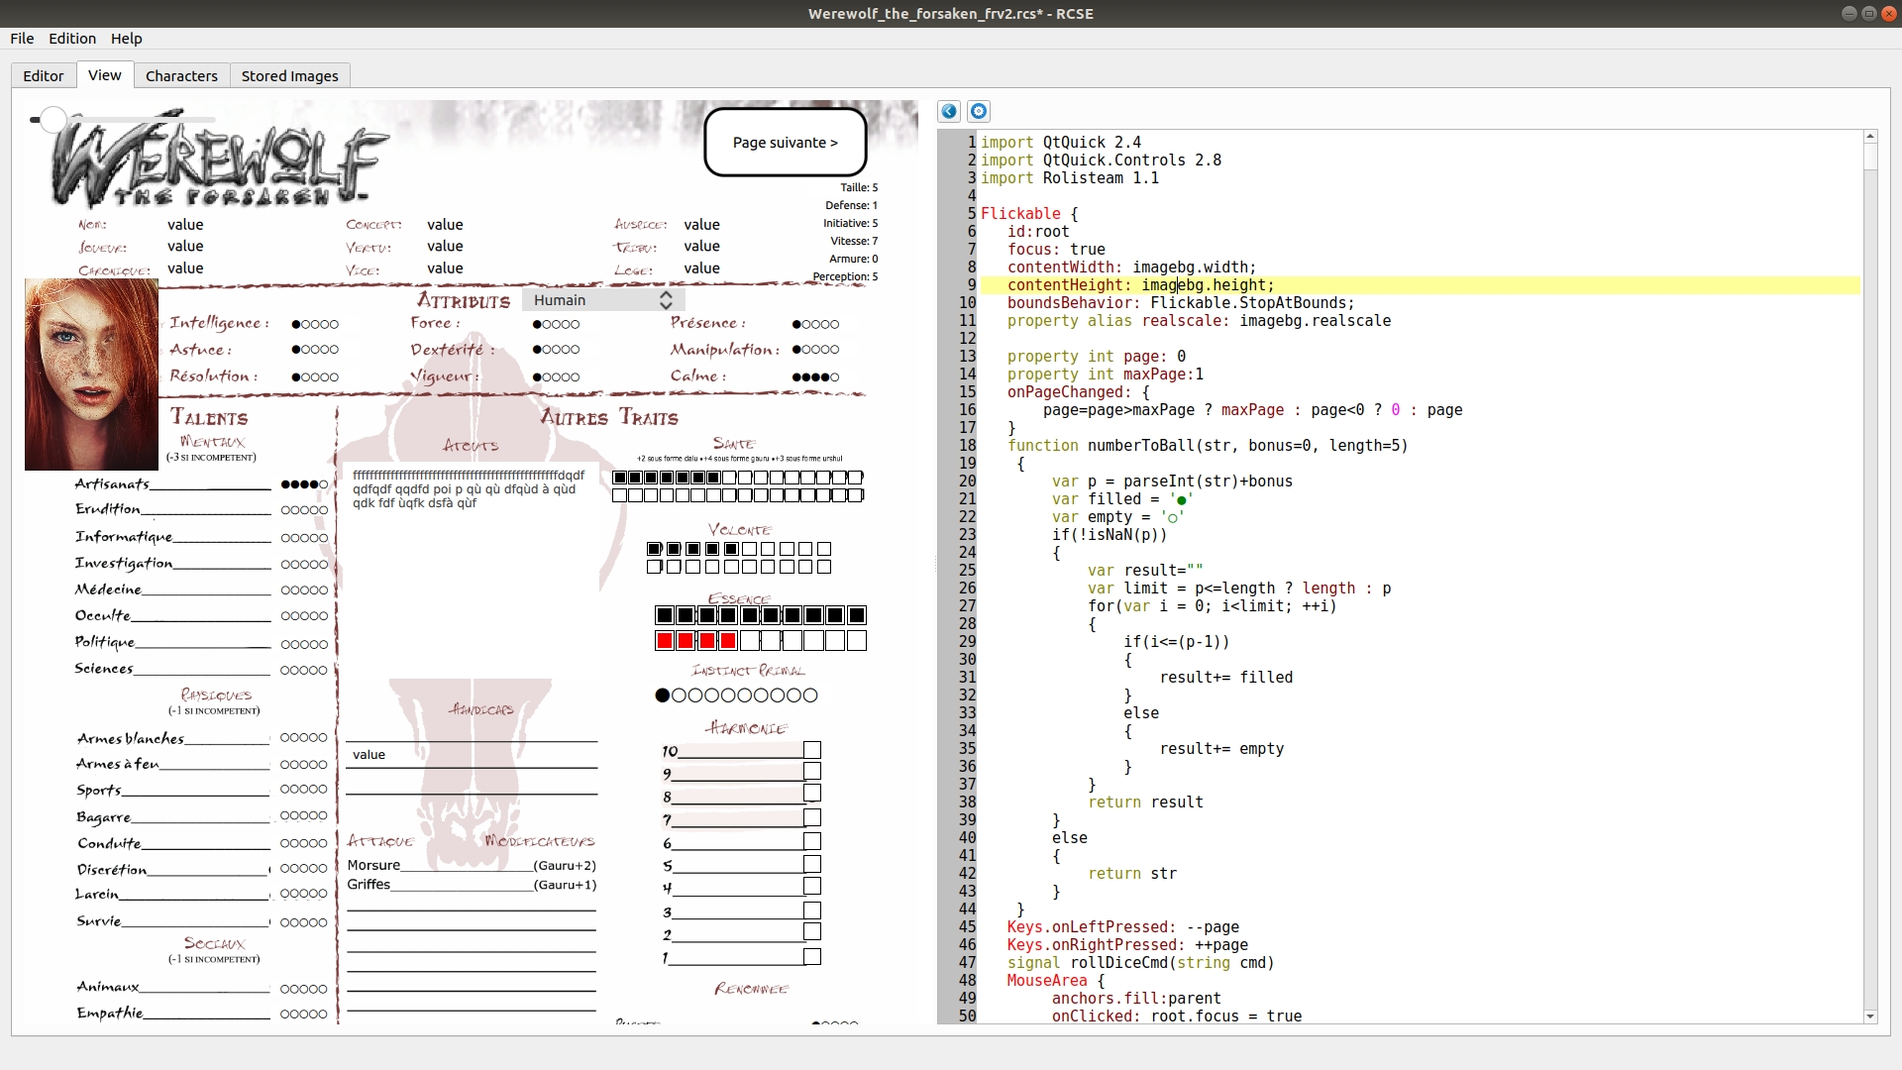Click the Page suivante button

coord(786,143)
